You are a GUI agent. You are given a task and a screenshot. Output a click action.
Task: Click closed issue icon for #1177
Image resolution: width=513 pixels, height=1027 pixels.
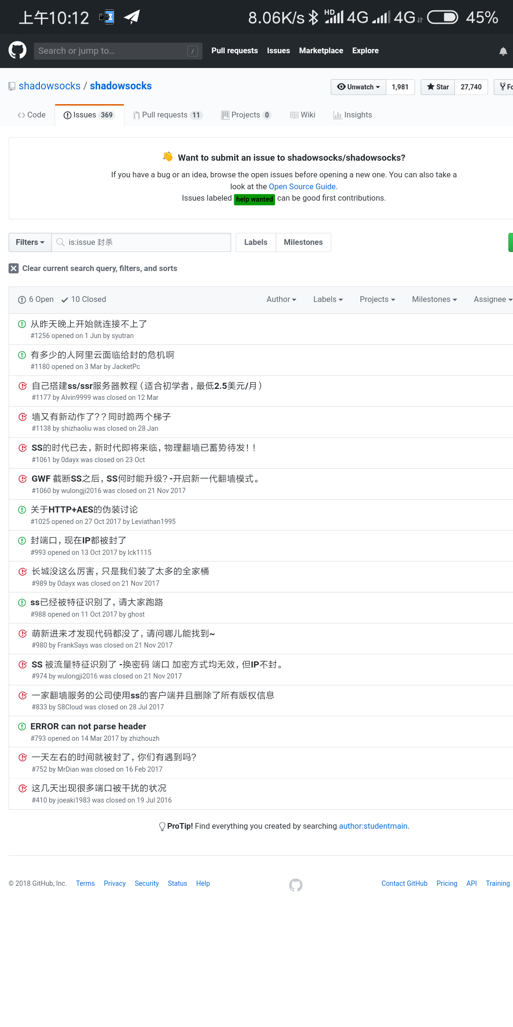pos(22,386)
